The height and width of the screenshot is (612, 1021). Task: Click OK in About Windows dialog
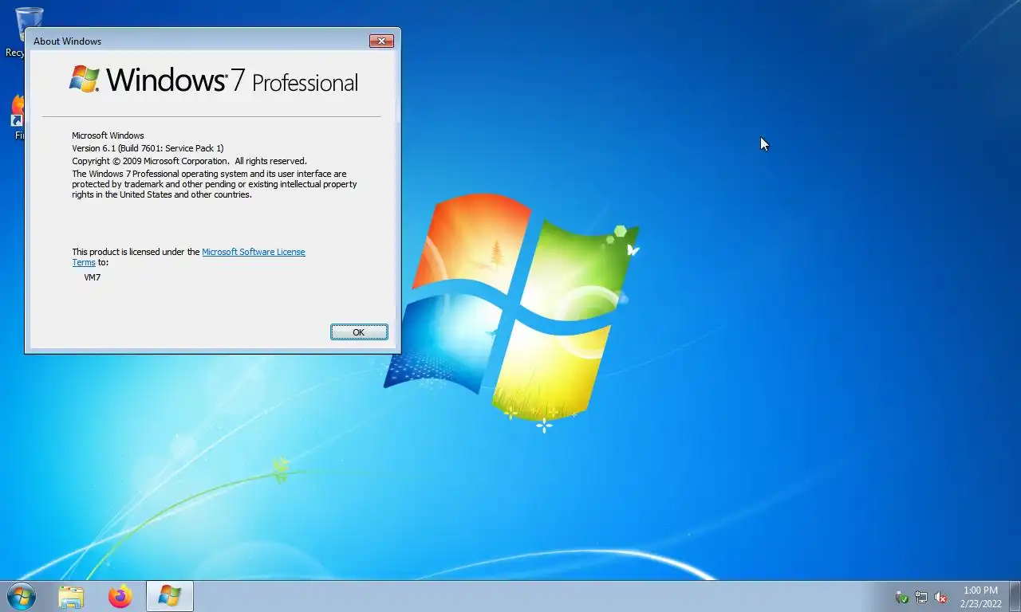point(359,332)
